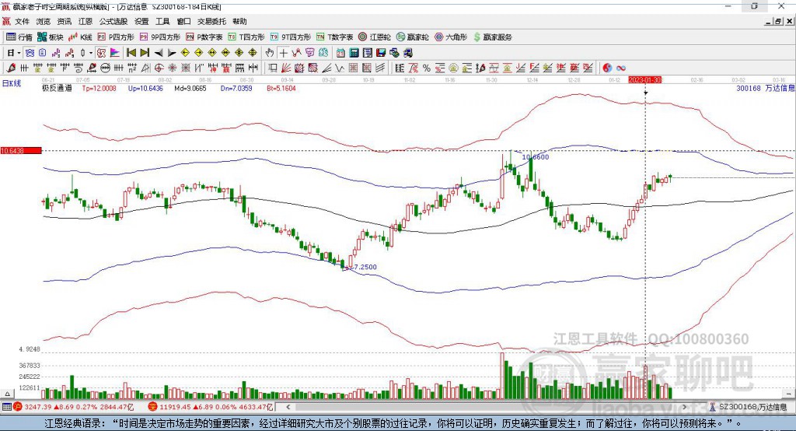Open the 帮助 menu
The image size is (796, 431).
tap(239, 21)
